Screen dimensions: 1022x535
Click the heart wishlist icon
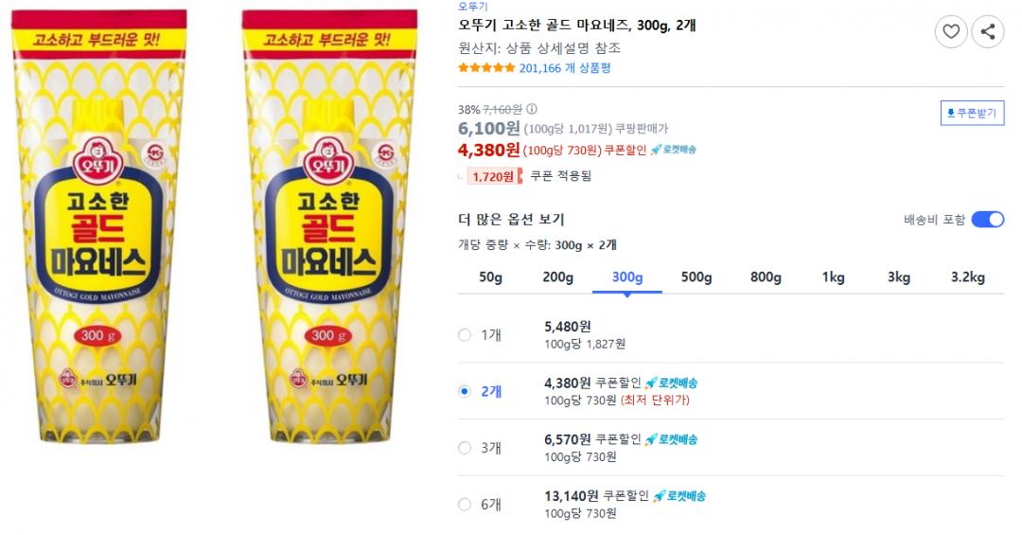pyautogui.click(x=951, y=32)
